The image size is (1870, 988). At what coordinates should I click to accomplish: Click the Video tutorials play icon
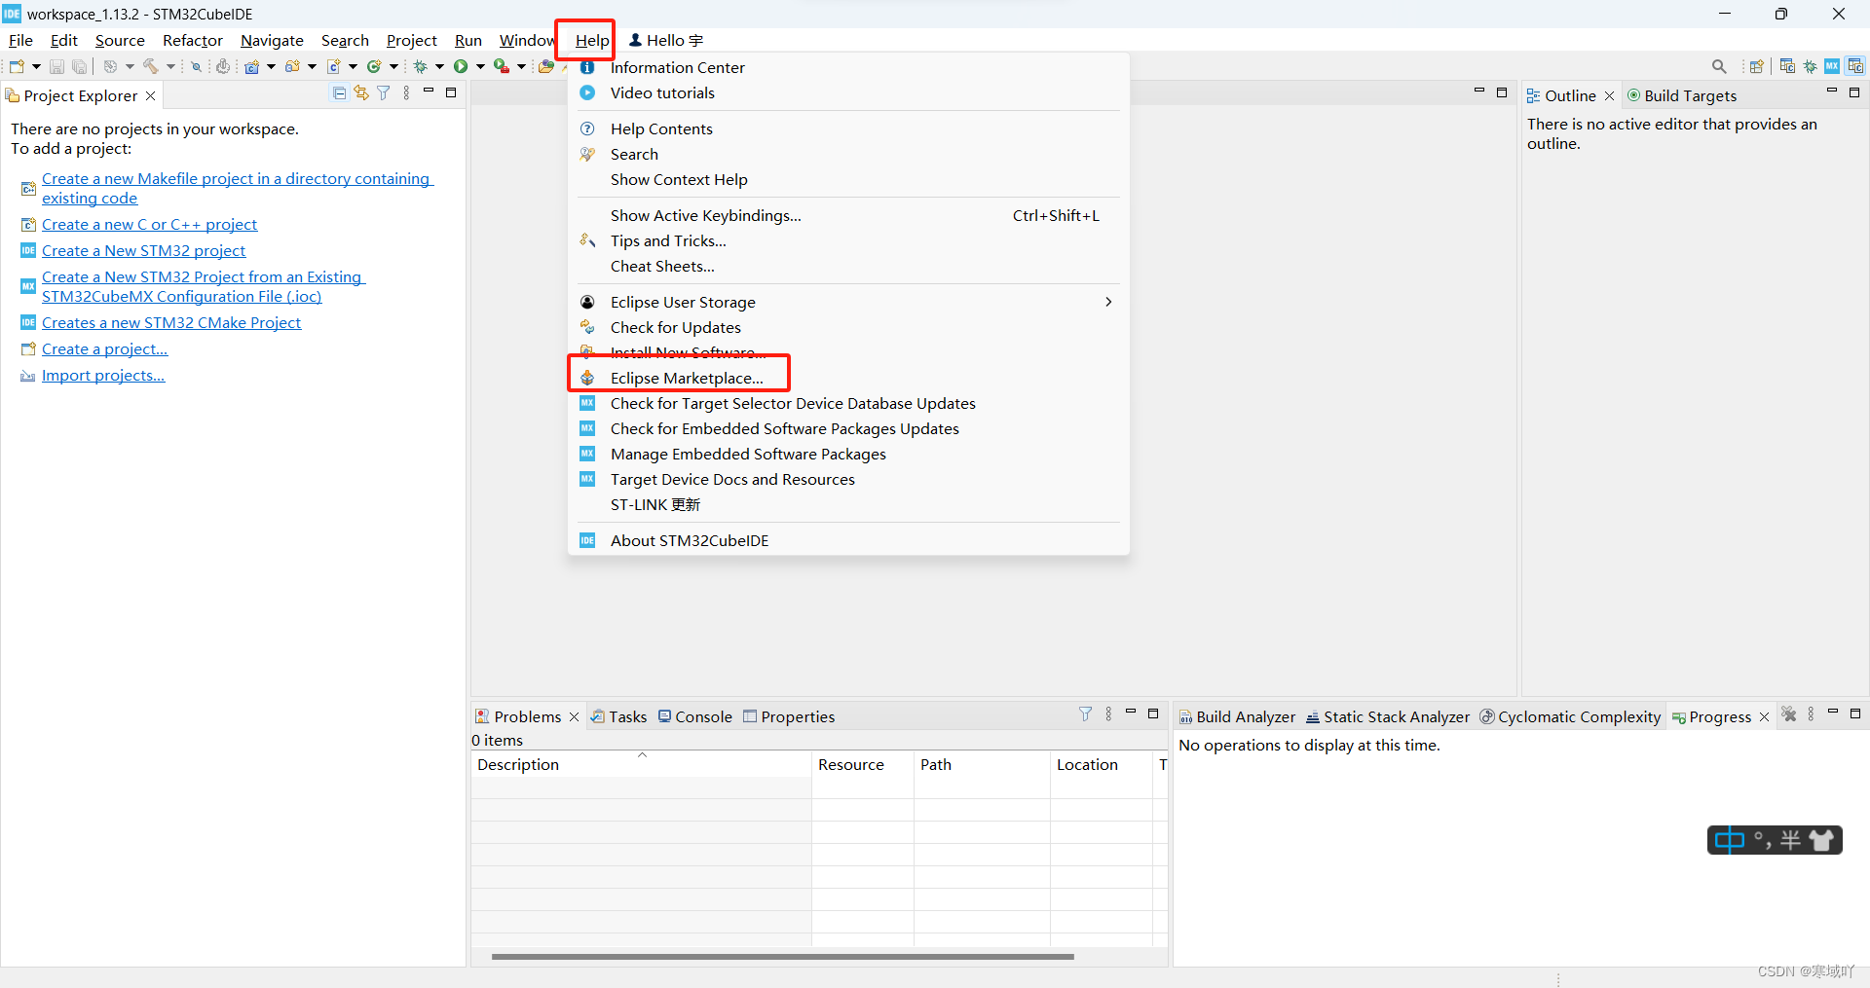[587, 92]
